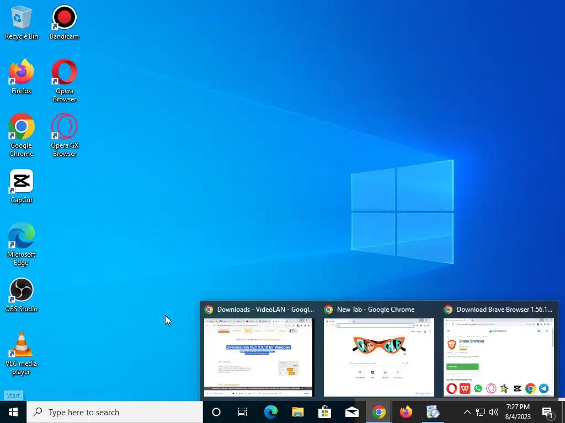
Task: Click the New Tab - Google Chrome title
Action: [375, 310]
